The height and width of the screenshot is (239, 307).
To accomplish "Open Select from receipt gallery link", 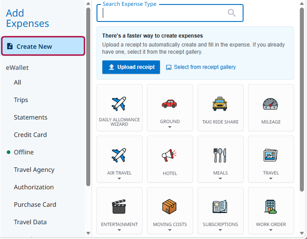I will 204,67.
